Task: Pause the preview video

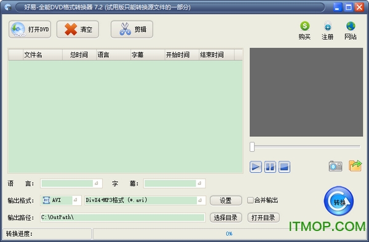Action: pos(270,167)
